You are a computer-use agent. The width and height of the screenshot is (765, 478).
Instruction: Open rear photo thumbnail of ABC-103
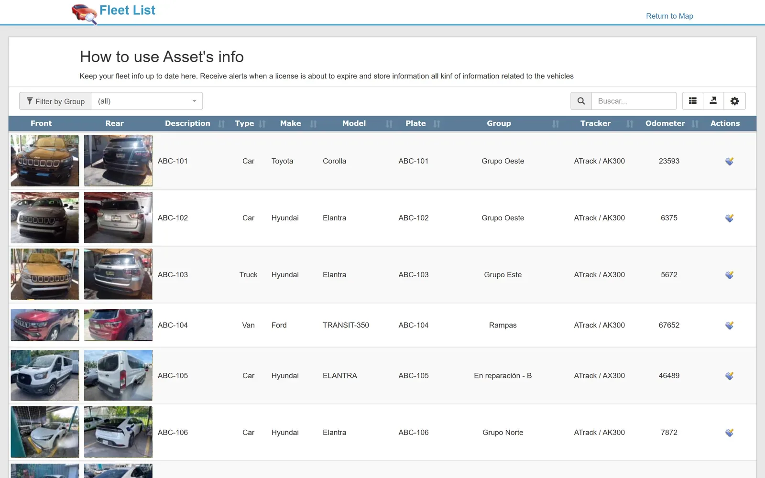coord(118,274)
